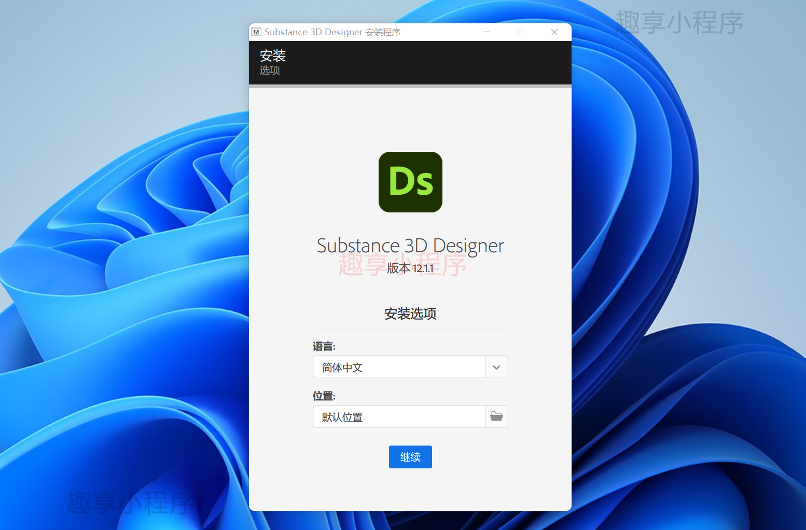
Task: Click the window title 'Substance 3D Designer 安装程序'
Action: coord(332,32)
